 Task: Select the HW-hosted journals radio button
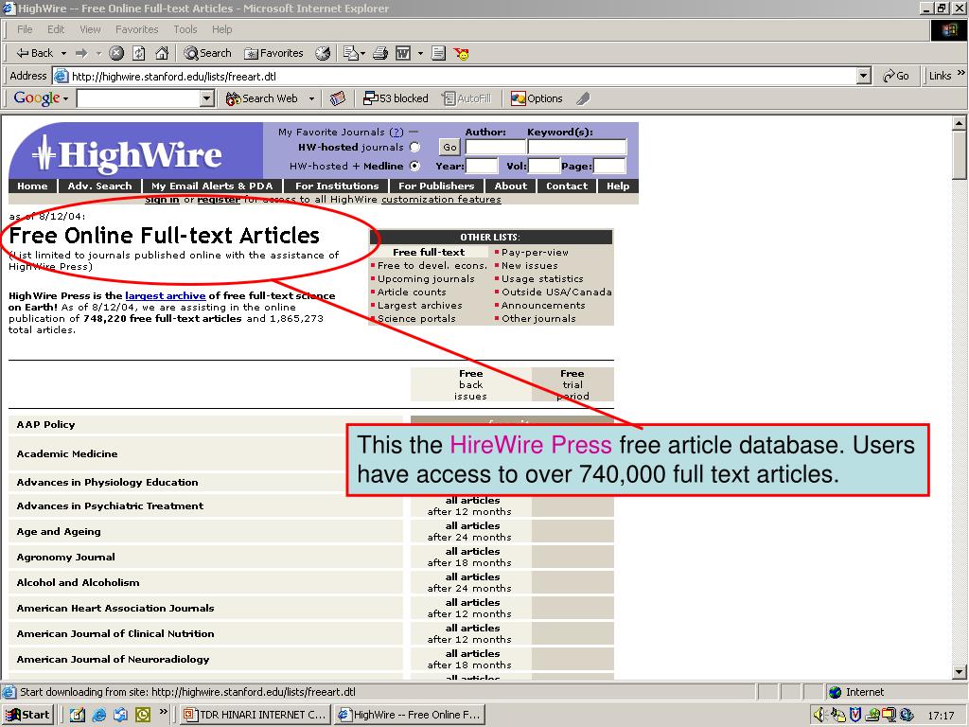pyautogui.click(x=414, y=148)
